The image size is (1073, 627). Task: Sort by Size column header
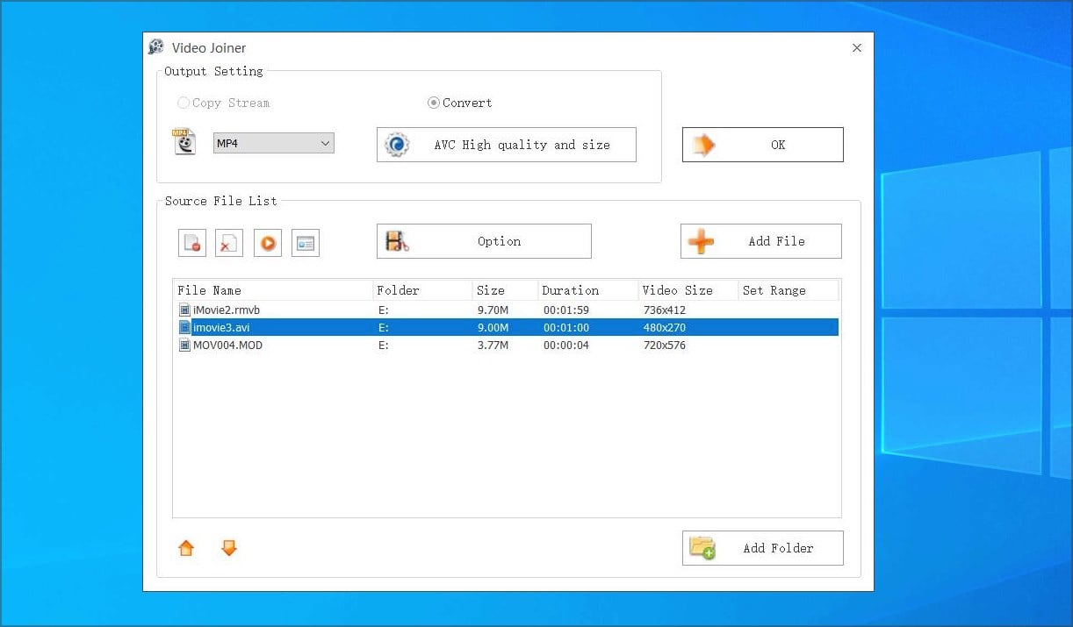(x=505, y=290)
